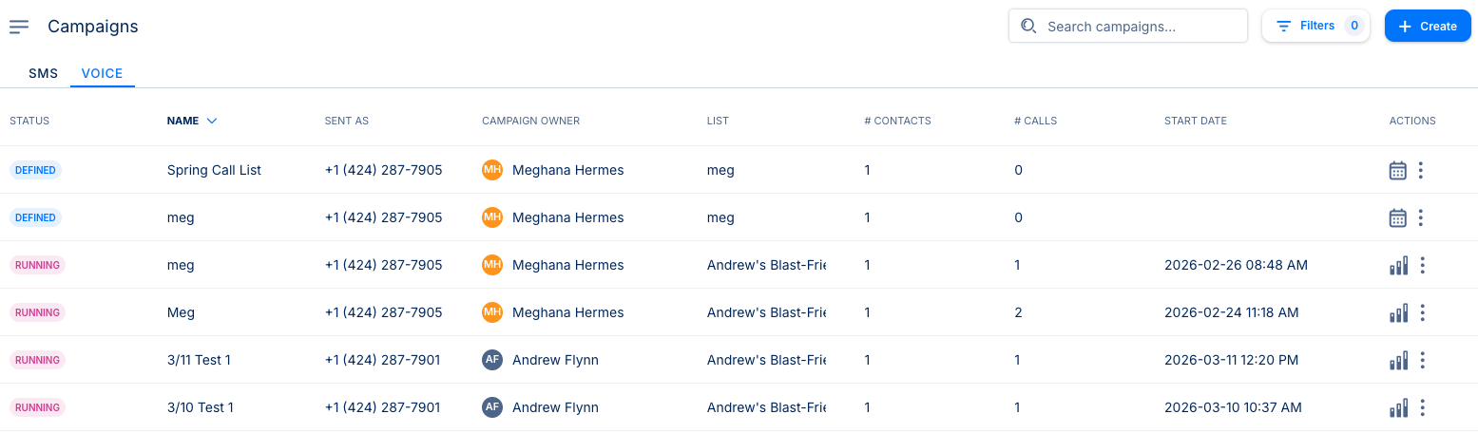Sort by the STATUS column header
The width and height of the screenshot is (1478, 433).
(29, 121)
